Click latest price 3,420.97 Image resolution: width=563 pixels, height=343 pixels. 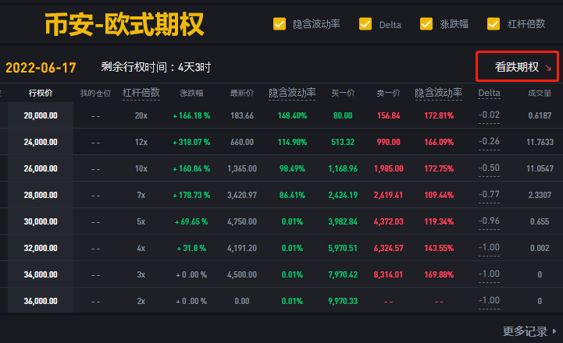point(242,195)
